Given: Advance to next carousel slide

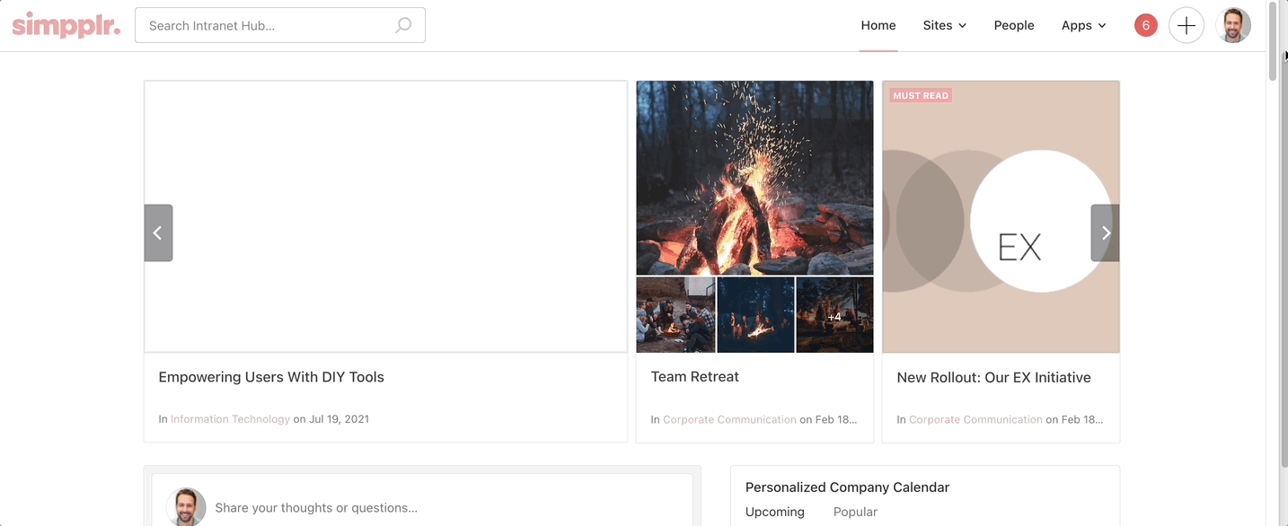Looking at the screenshot, I should [x=1105, y=233].
